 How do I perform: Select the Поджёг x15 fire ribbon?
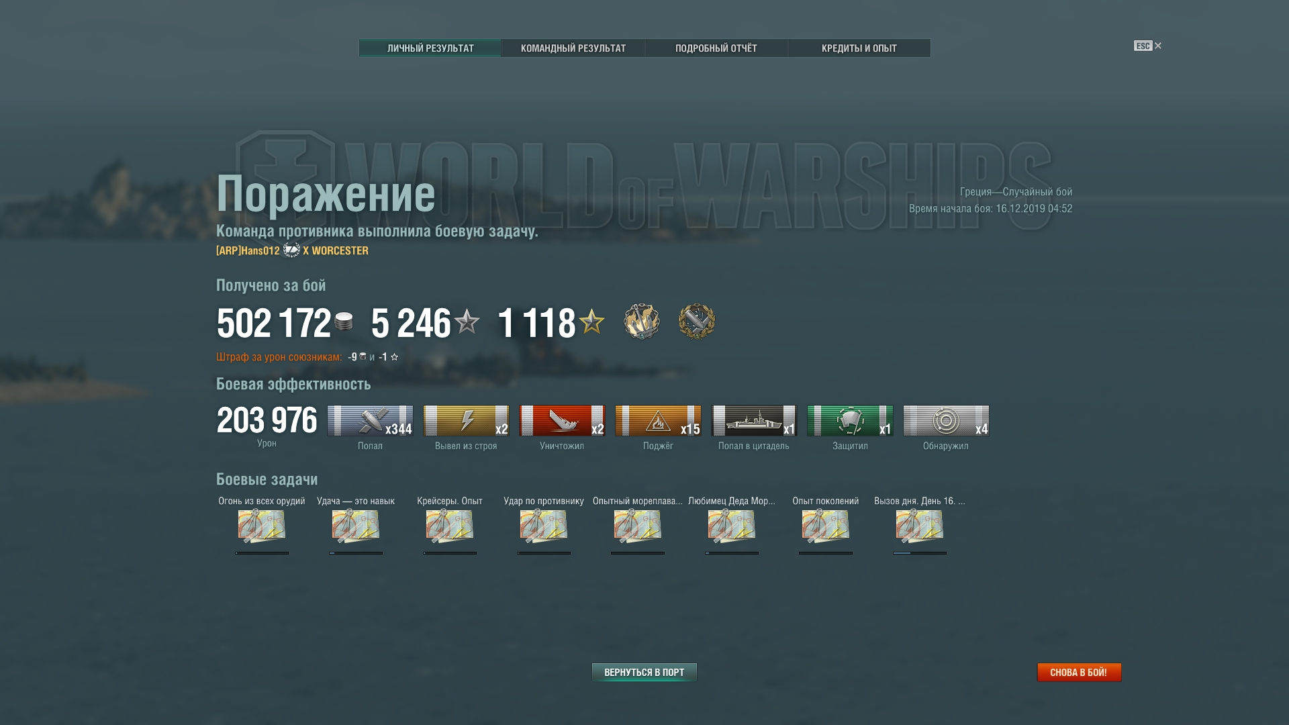pos(658,421)
